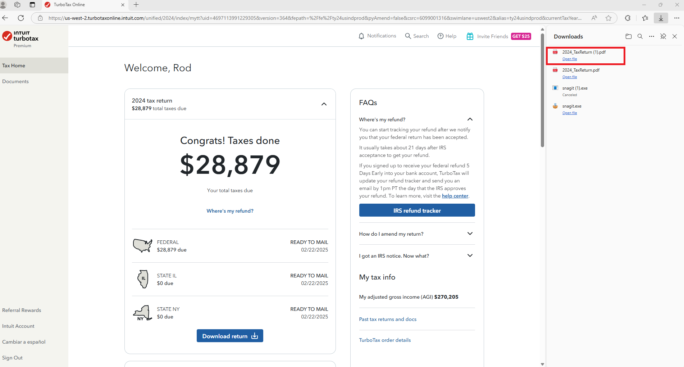
Task: Click the Read aloud icon in address bar
Action: 594,18
